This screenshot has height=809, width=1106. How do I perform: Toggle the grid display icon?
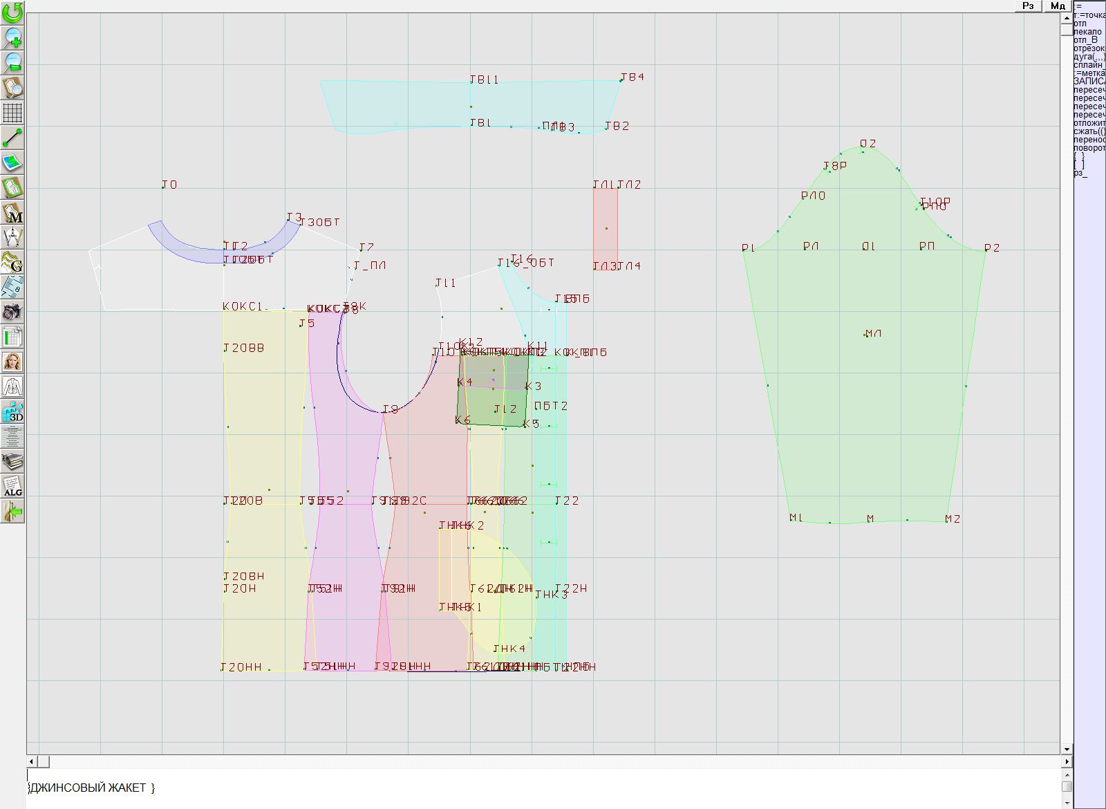(x=12, y=113)
